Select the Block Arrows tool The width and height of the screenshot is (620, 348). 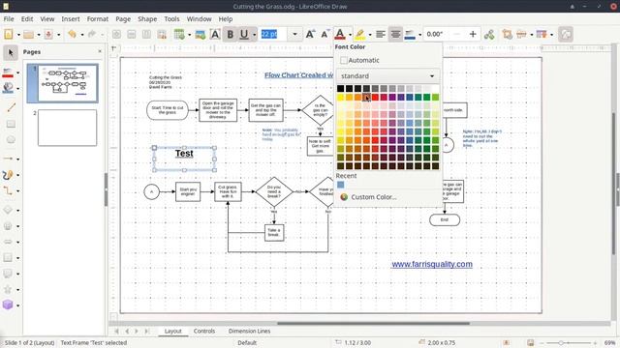click(x=8, y=242)
